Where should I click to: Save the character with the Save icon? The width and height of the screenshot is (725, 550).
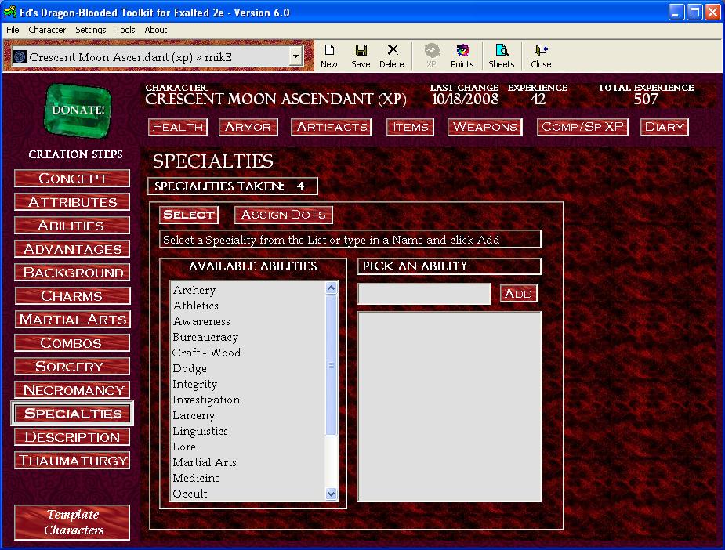(361, 56)
